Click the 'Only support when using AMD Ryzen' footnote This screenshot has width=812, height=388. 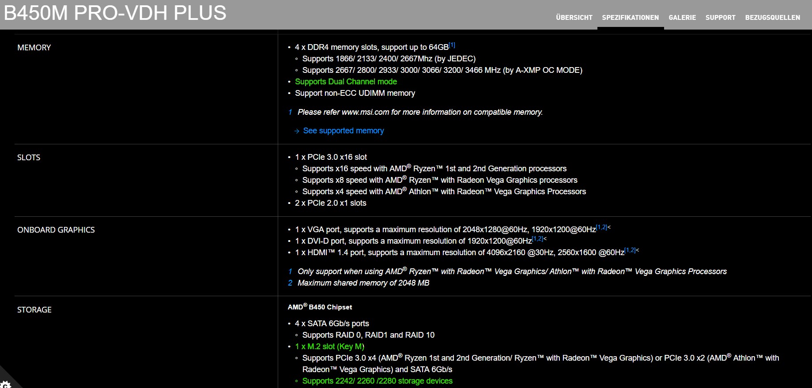pyautogui.click(x=512, y=271)
